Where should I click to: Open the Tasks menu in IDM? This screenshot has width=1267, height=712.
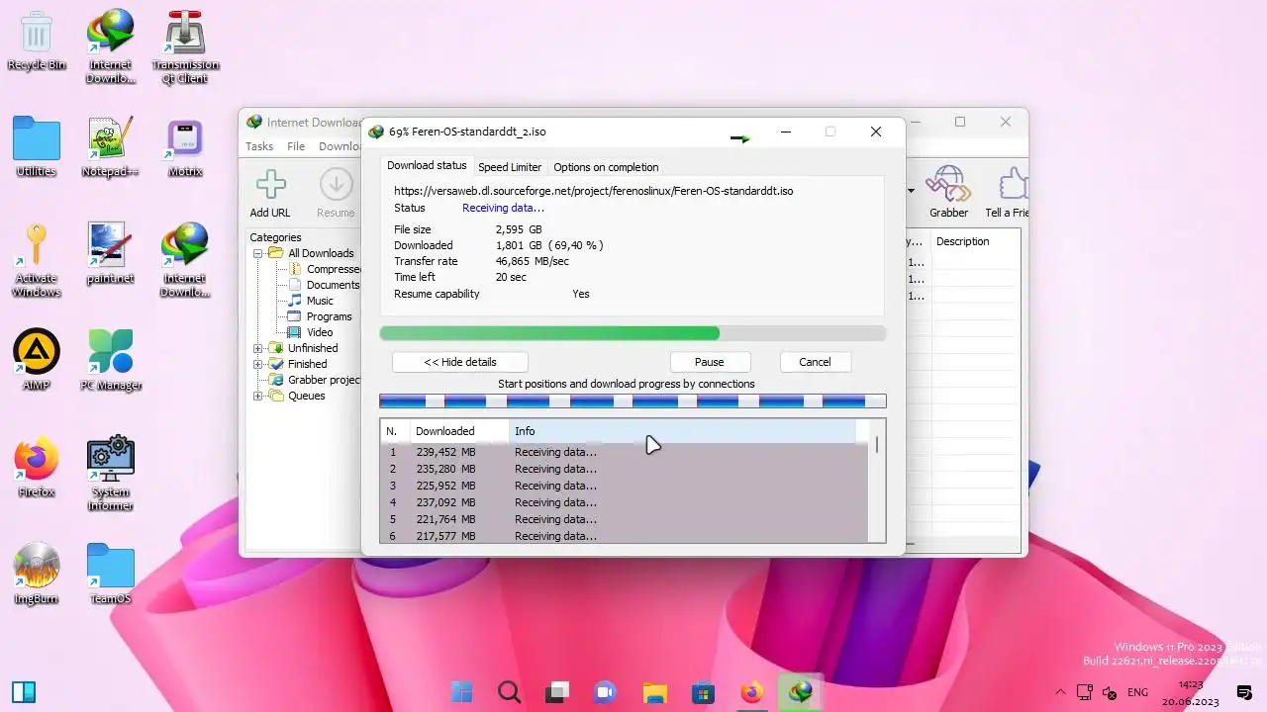pos(259,146)
